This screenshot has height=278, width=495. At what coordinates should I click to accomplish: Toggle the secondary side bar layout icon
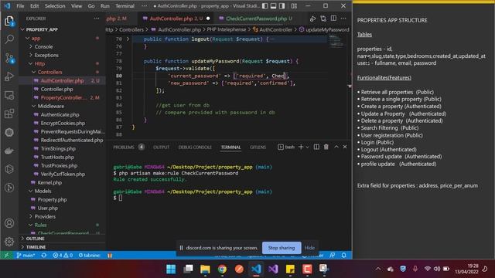[282, 6]
